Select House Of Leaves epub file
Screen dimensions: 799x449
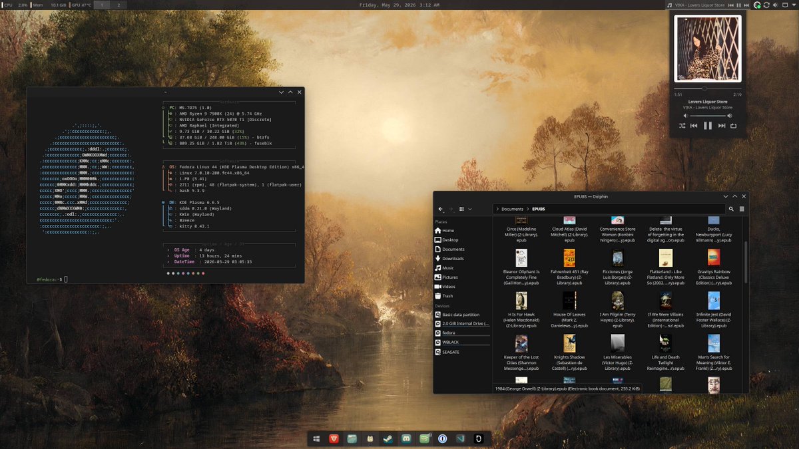(569, 310)
